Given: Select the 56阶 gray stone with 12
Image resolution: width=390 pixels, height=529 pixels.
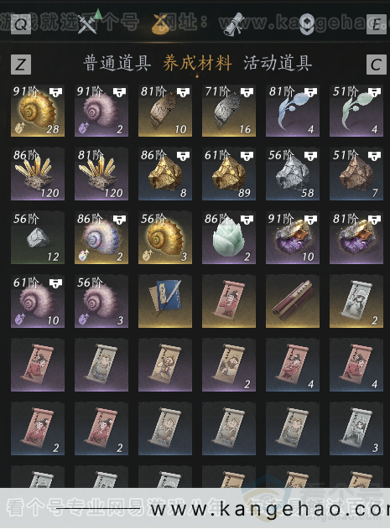Looking at the screenshot, I should coord(38,238).
